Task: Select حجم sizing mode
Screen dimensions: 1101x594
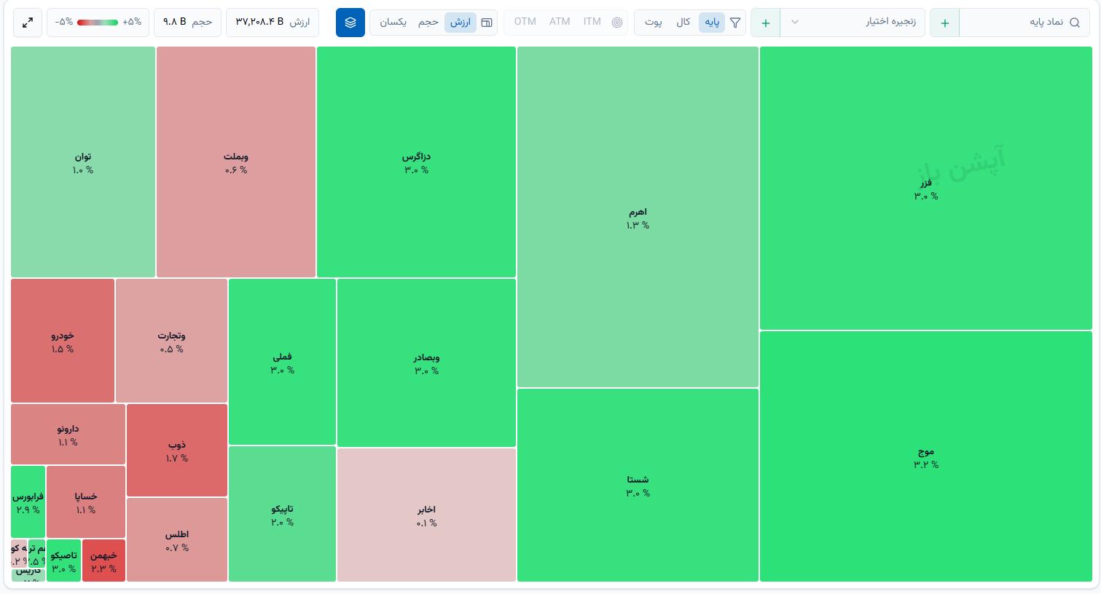Action: (428, 23)
